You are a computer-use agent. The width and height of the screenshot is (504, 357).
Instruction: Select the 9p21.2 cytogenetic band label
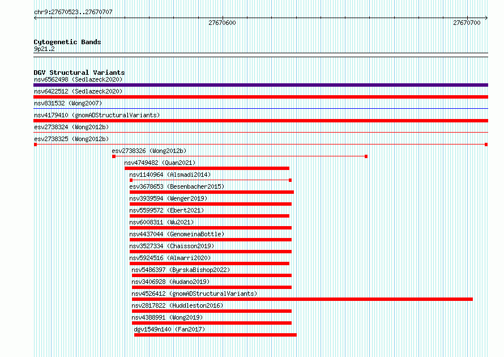[44, 49]
